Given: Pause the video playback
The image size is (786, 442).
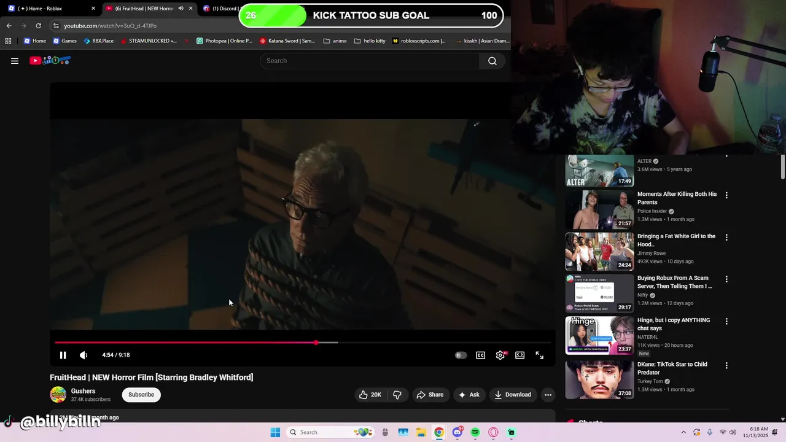Looking at the screenshot, I should pos(63,355).
